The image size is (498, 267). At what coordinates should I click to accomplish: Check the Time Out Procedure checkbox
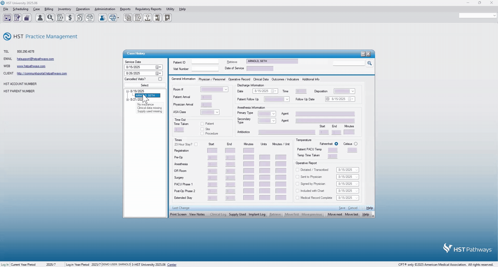[x=202, y=133]
